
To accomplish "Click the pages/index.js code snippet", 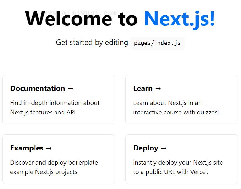I will tap(157, 43).
